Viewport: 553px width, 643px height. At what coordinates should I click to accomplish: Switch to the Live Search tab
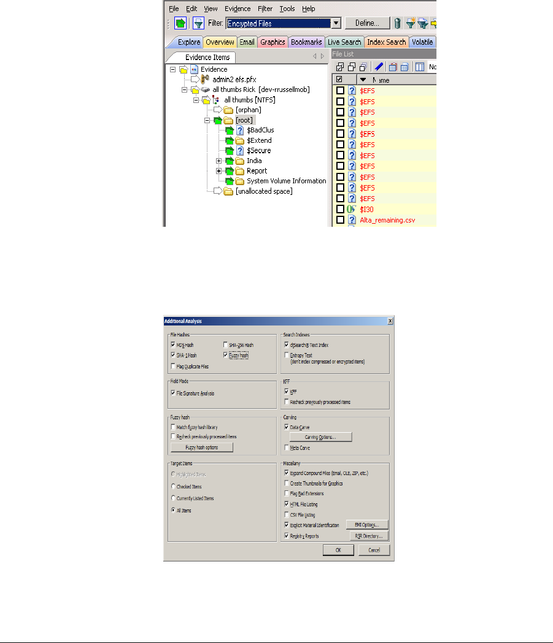point(344,42)
